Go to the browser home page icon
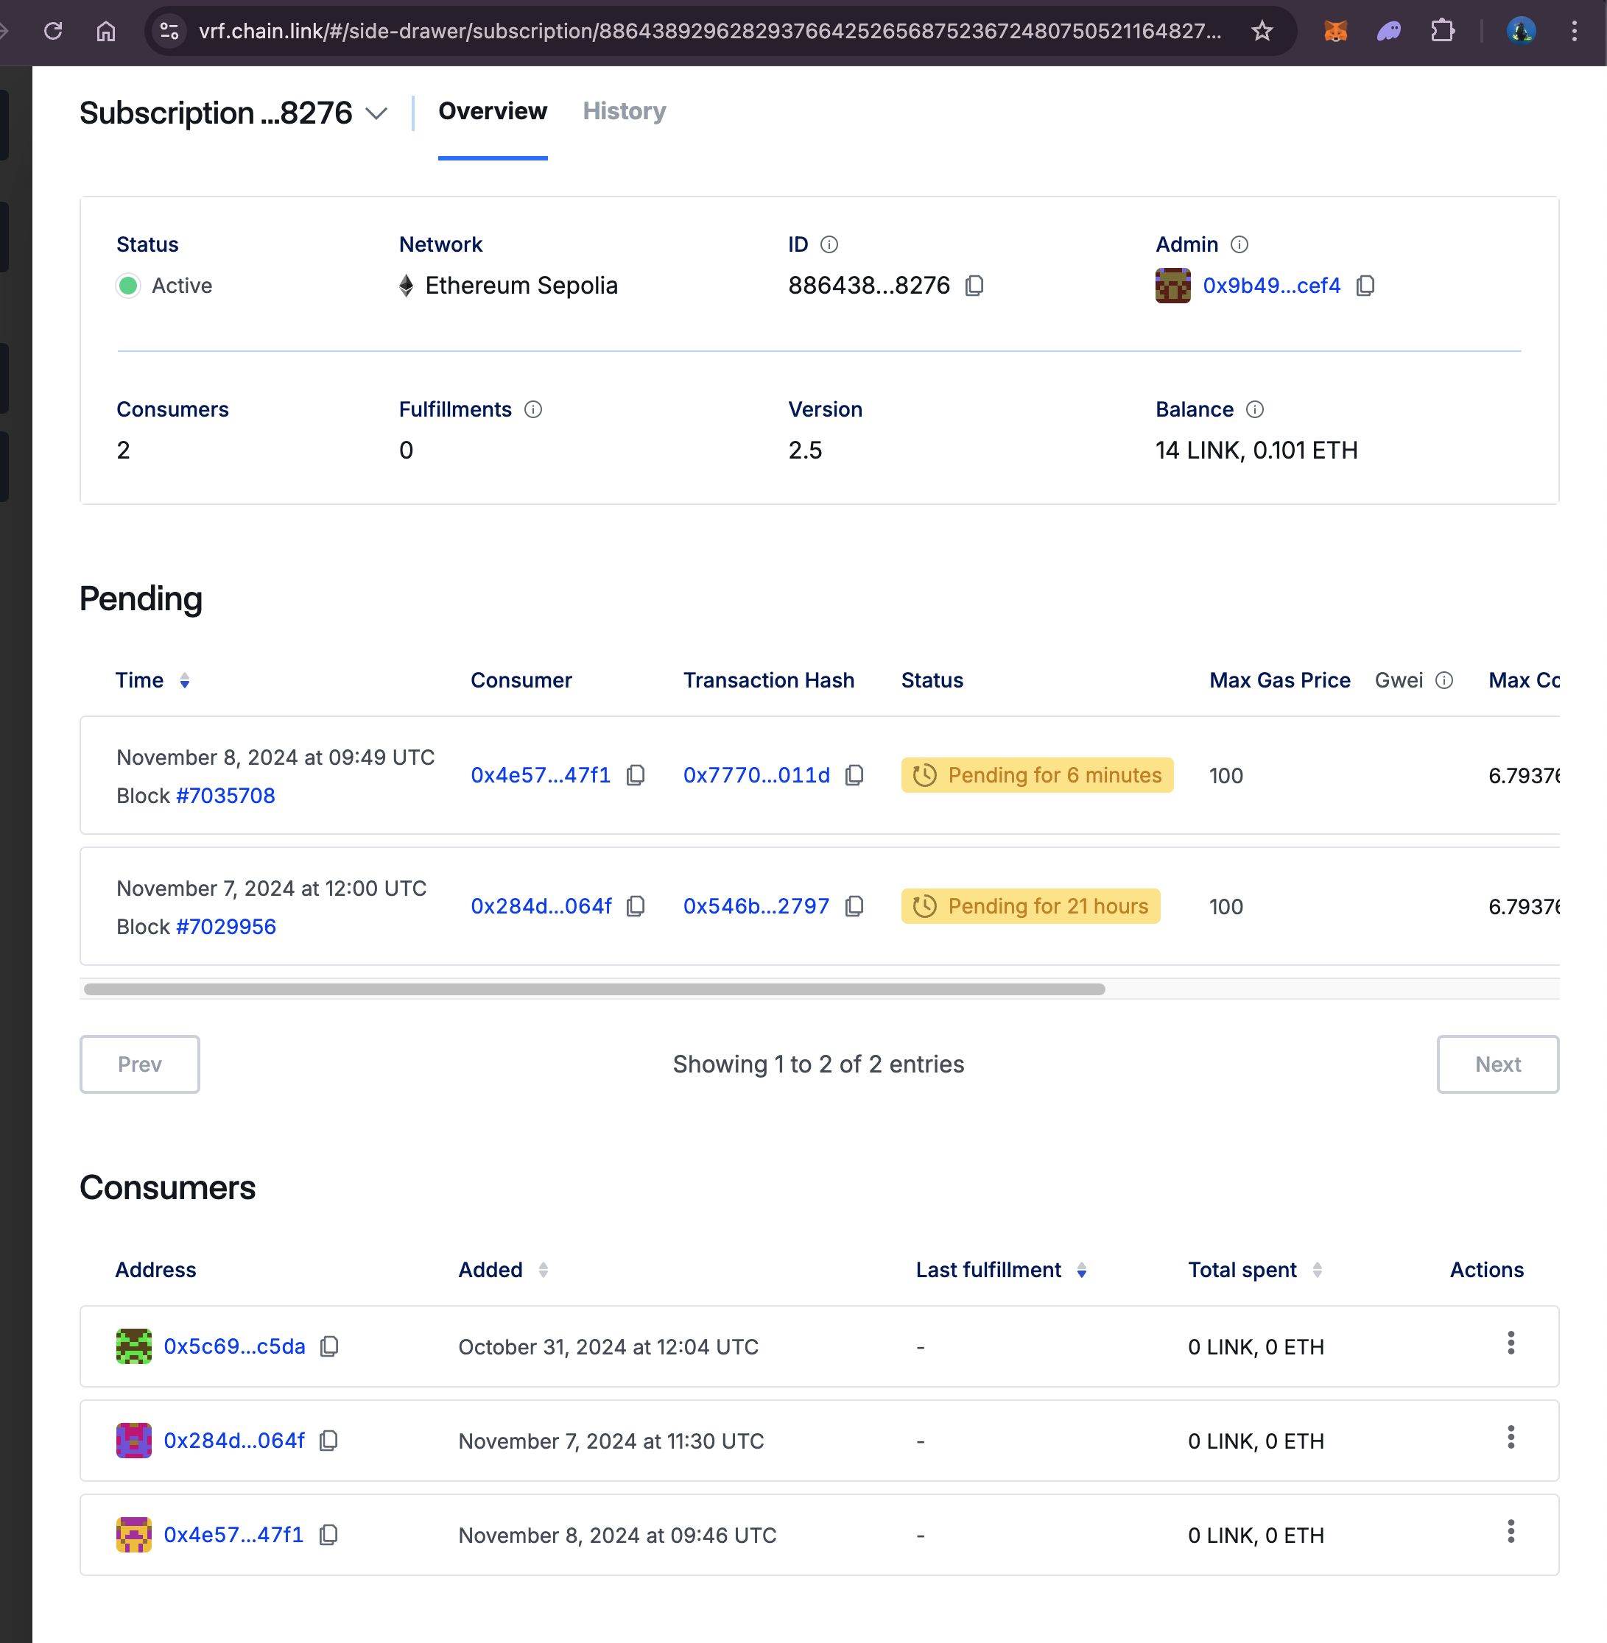 point(105,31)
